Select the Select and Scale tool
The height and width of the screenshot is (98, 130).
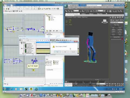click(x=96, y=11)
